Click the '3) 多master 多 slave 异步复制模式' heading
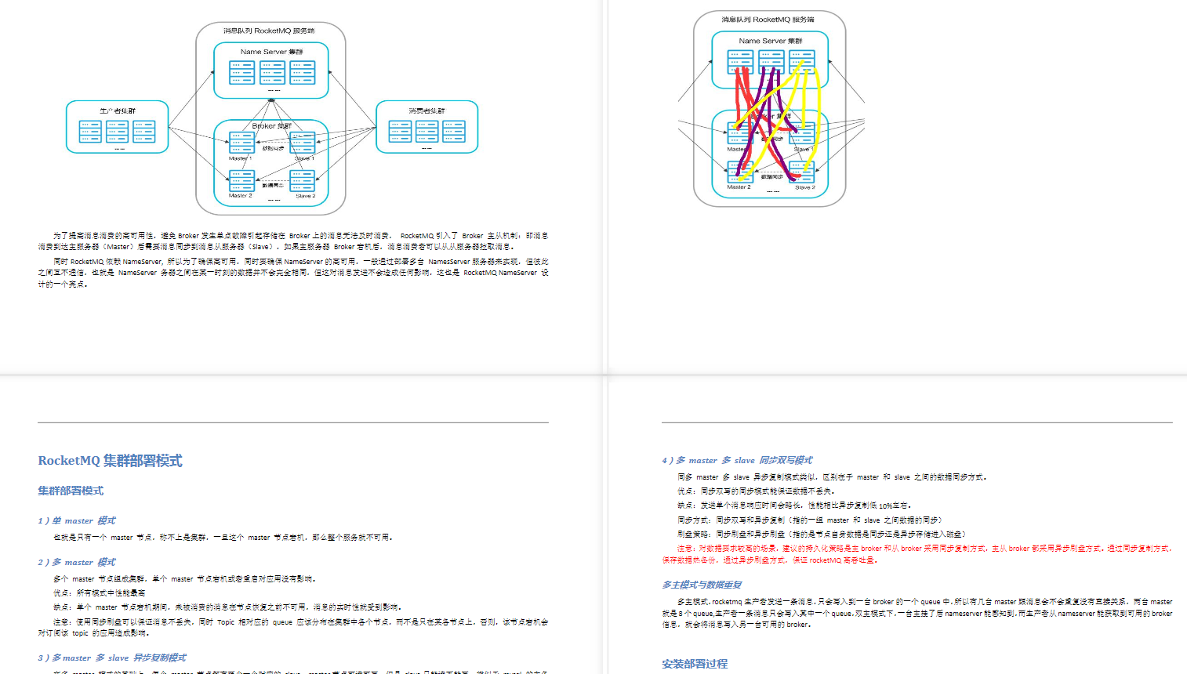 pos(112,658)
